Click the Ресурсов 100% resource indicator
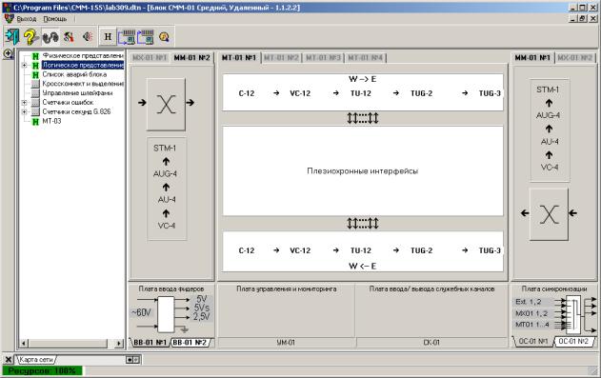The width and height of the screenshot is (601, 378). pyautogui.click(x=42, y=370)
